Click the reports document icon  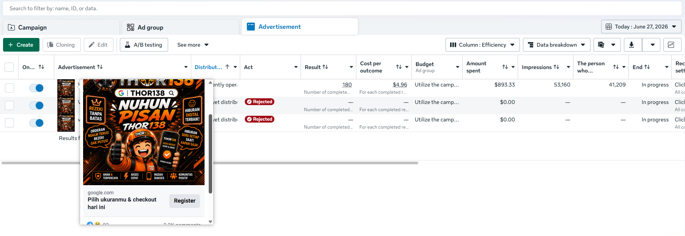(601, 45)
